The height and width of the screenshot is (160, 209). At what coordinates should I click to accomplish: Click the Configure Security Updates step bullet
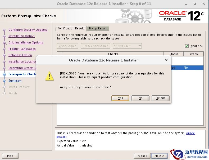[x=4, y=30]
